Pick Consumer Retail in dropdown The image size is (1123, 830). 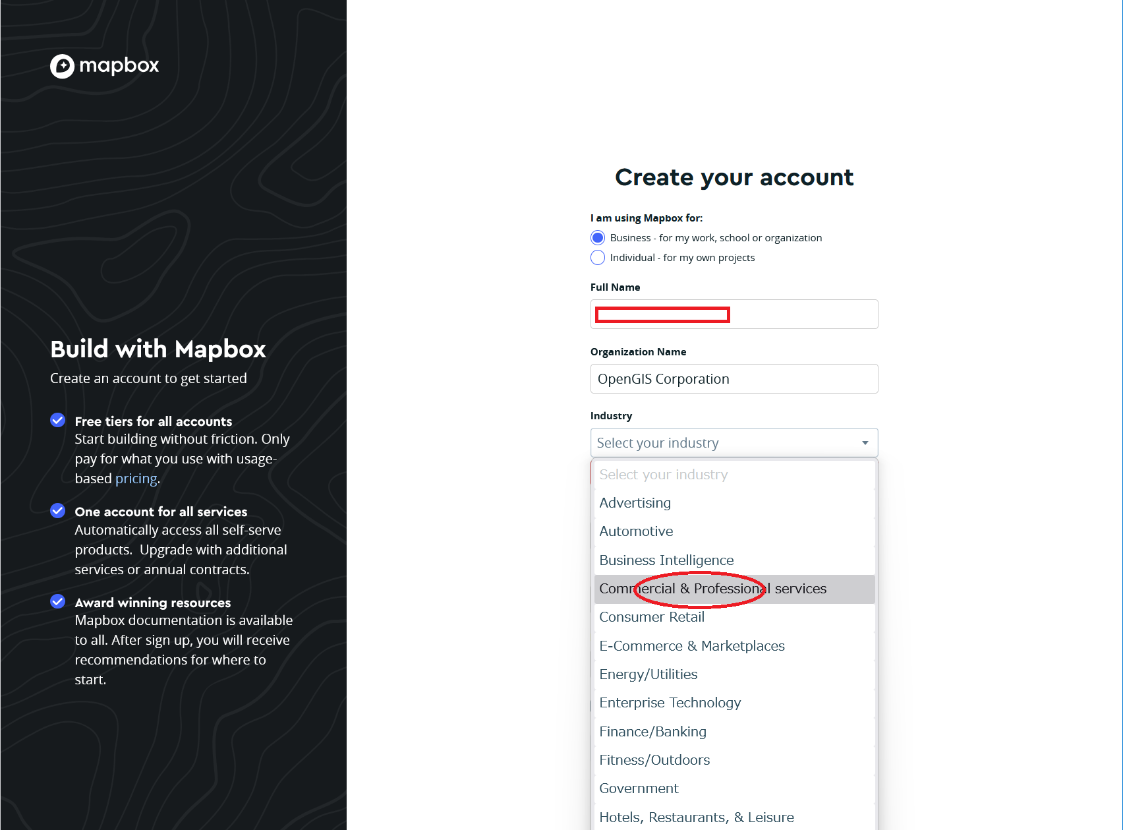(x=652, y=617)
